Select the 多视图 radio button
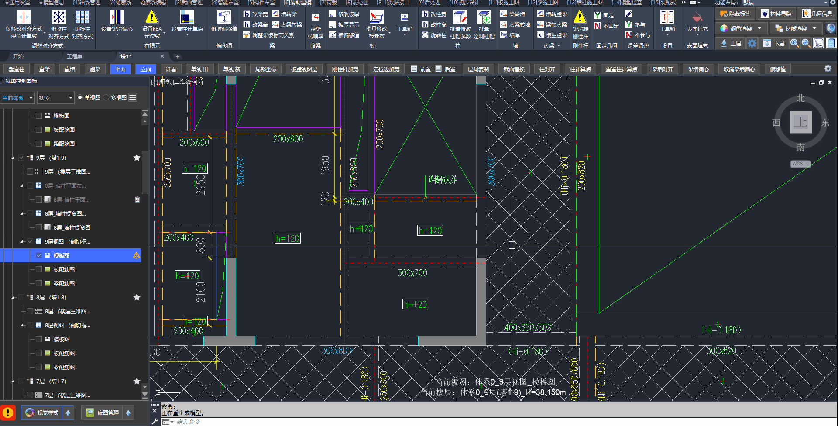 (x=106, y=98)
